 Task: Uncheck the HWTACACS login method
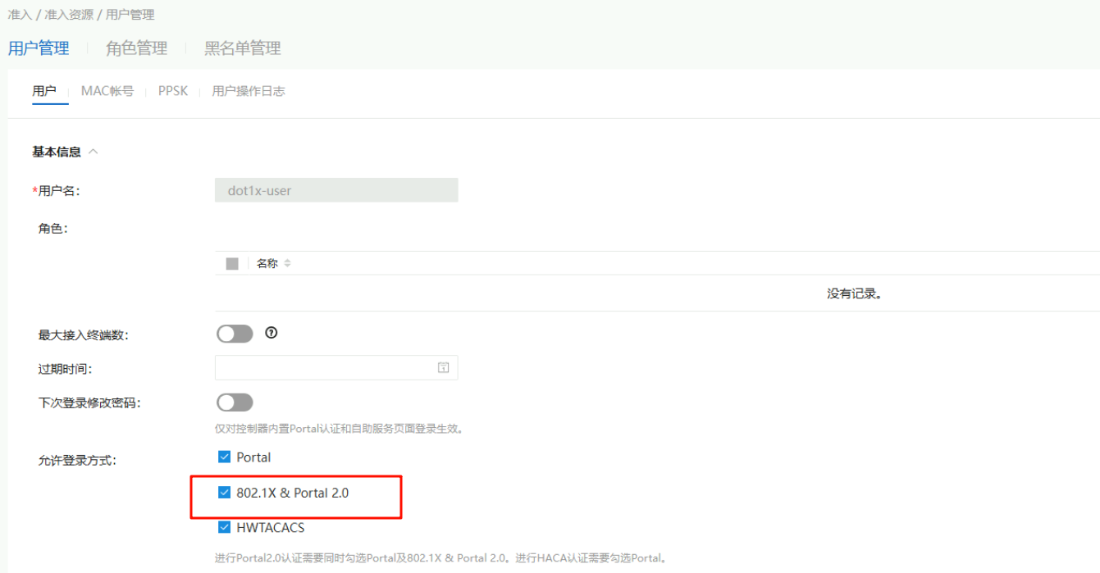(x=224, y=527)
